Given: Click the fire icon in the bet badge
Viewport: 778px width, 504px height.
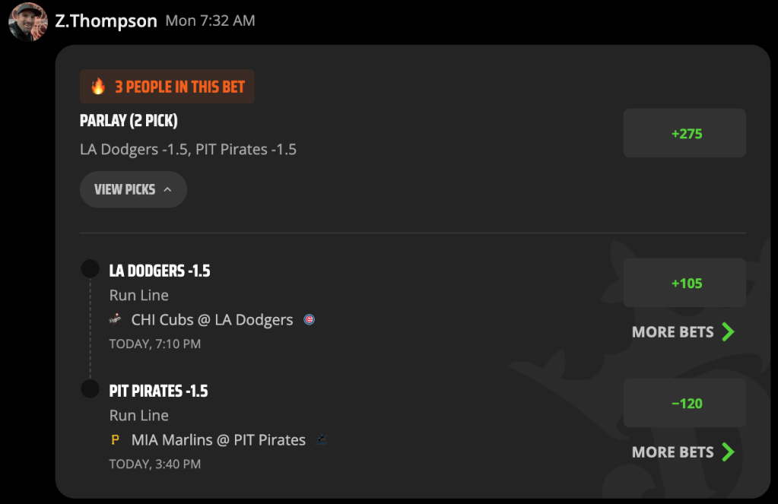Looking at the screenshot, I should click(98, 87).
